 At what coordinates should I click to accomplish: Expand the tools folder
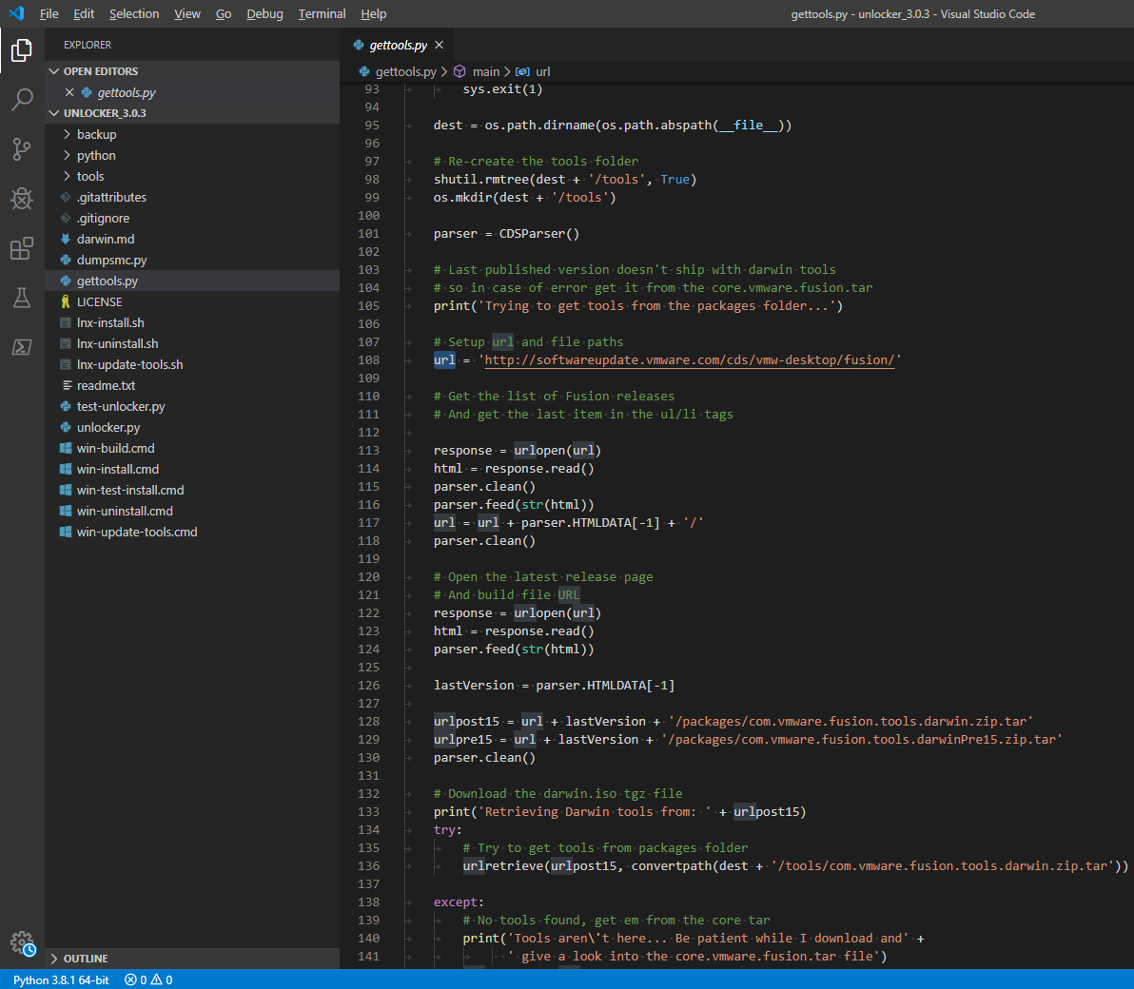tap(67, 176)
